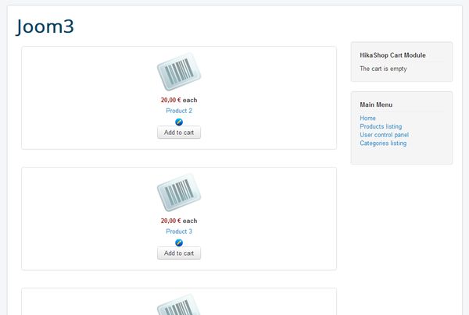Screen dimensions: 469x315
Task: Click 'The cart is empty' text
Action: tap(383, 69)
